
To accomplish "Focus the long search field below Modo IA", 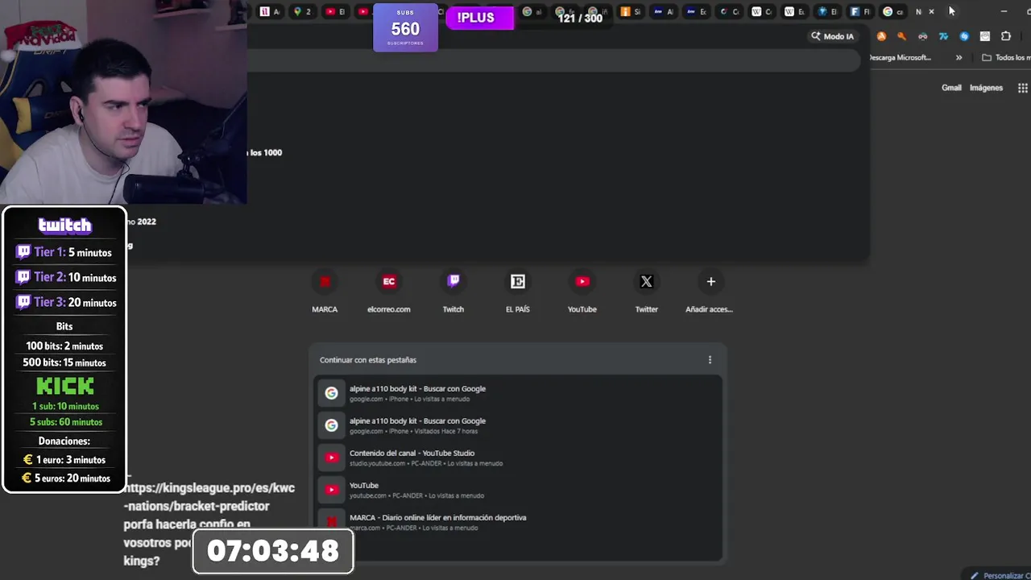I will (554, 60).
